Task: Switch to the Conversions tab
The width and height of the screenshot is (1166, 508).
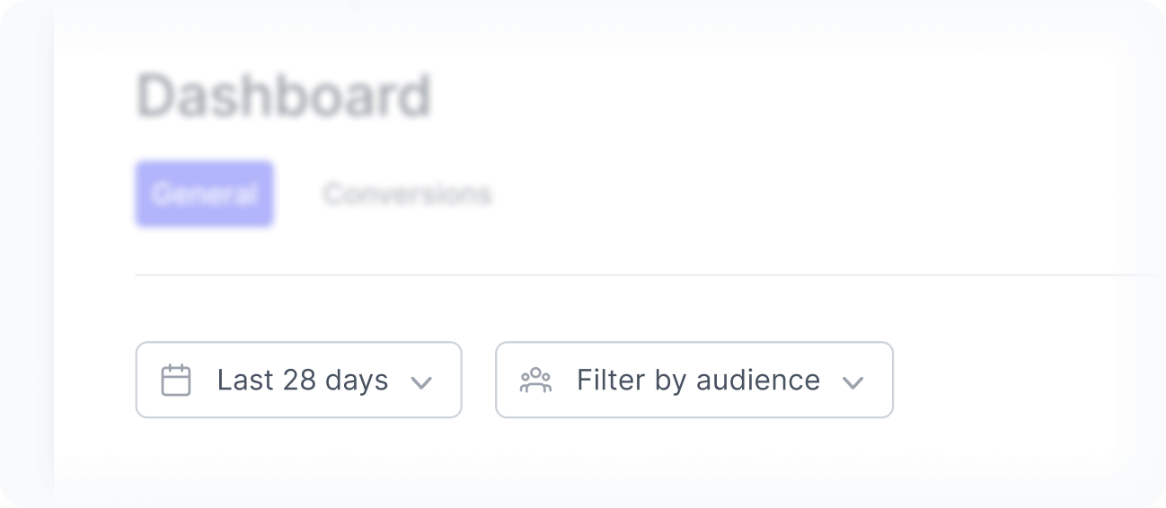Action: (407, 194)
